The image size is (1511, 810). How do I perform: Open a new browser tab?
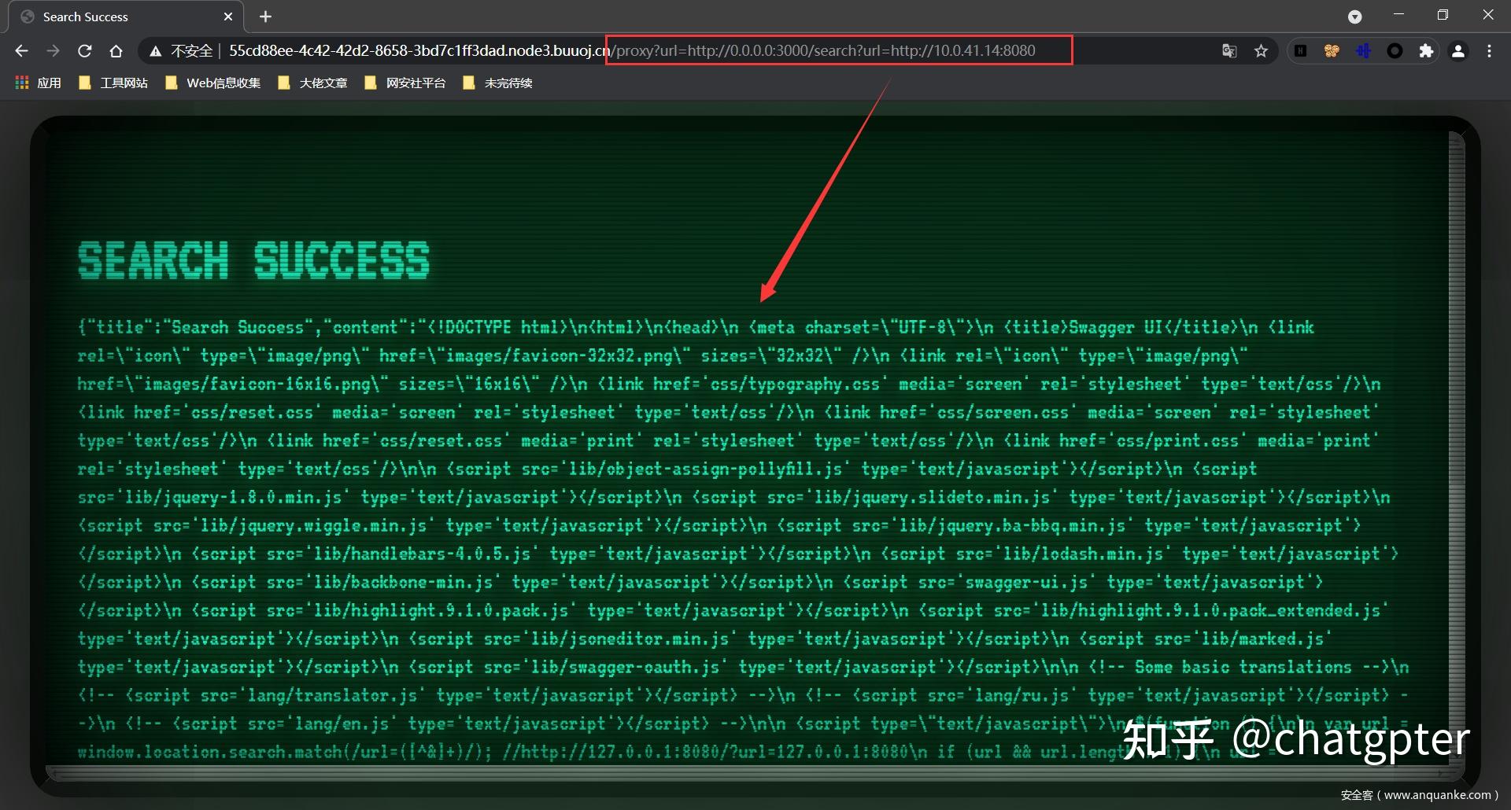tap(265, 16)
